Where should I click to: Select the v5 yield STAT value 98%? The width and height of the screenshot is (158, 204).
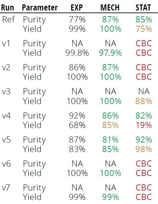pyautogui.click(x=144, y=149)
